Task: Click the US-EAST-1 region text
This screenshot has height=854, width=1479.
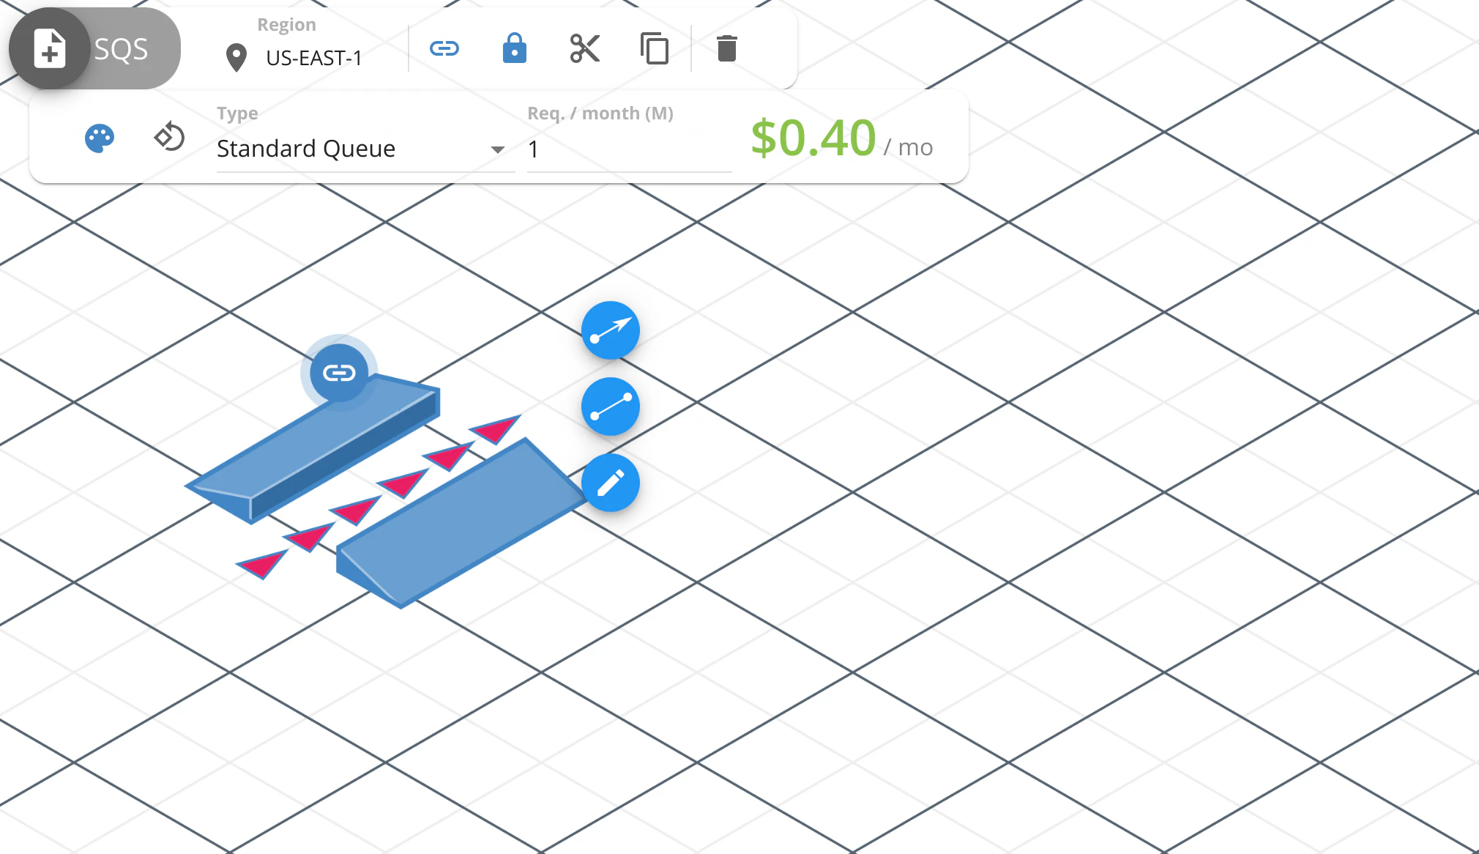Action: pyautogui.click(x=314, y=58)
